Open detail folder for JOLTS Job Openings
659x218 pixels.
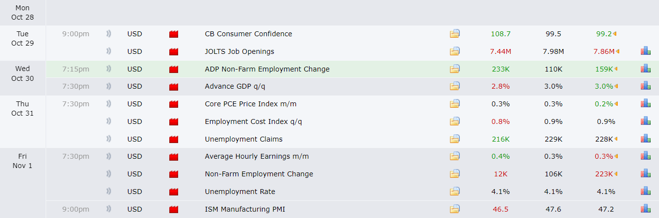tap(455, 51)
